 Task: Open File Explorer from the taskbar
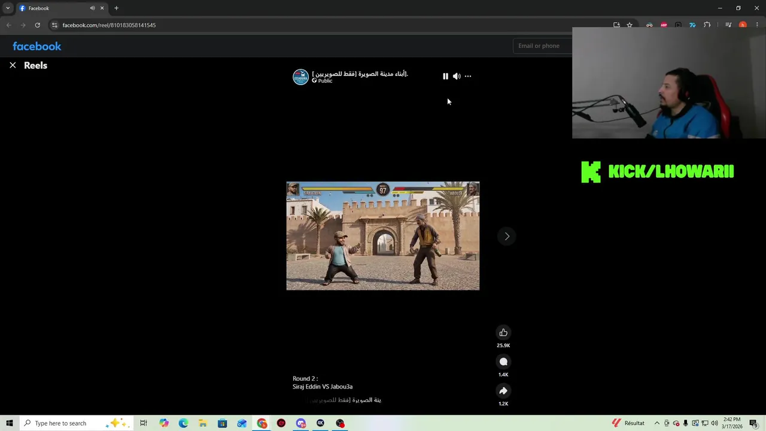pos(203,423)
